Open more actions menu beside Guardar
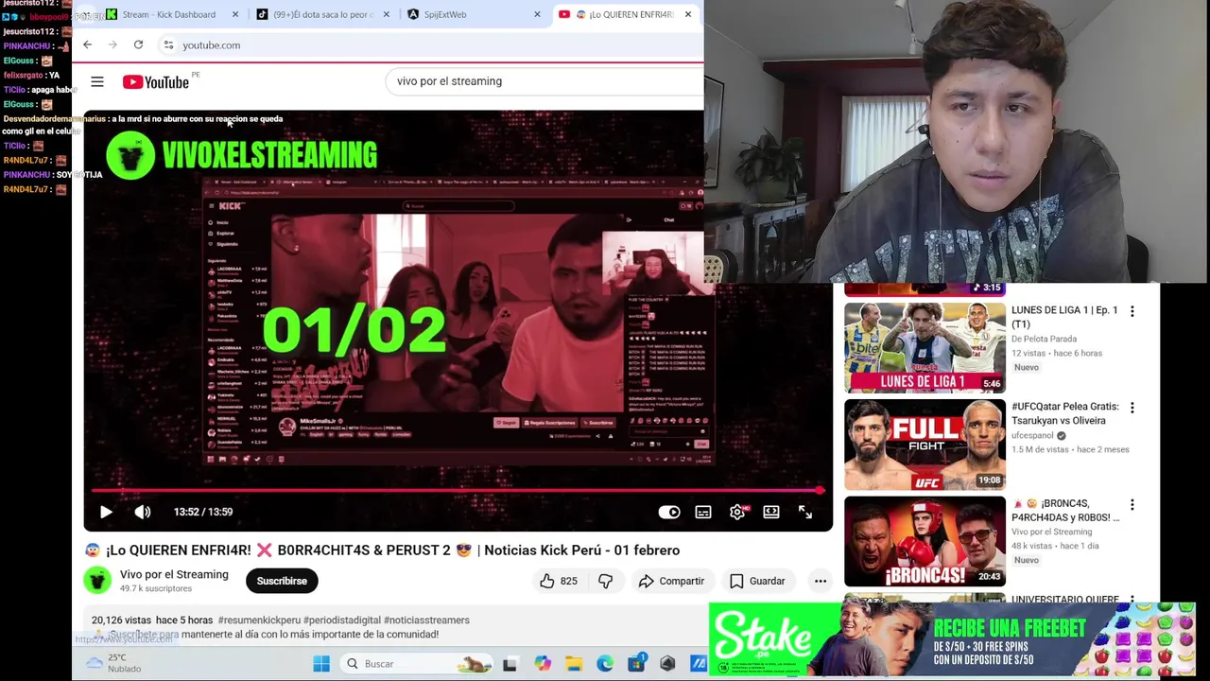1210x681 pixels. click(821, 581)
